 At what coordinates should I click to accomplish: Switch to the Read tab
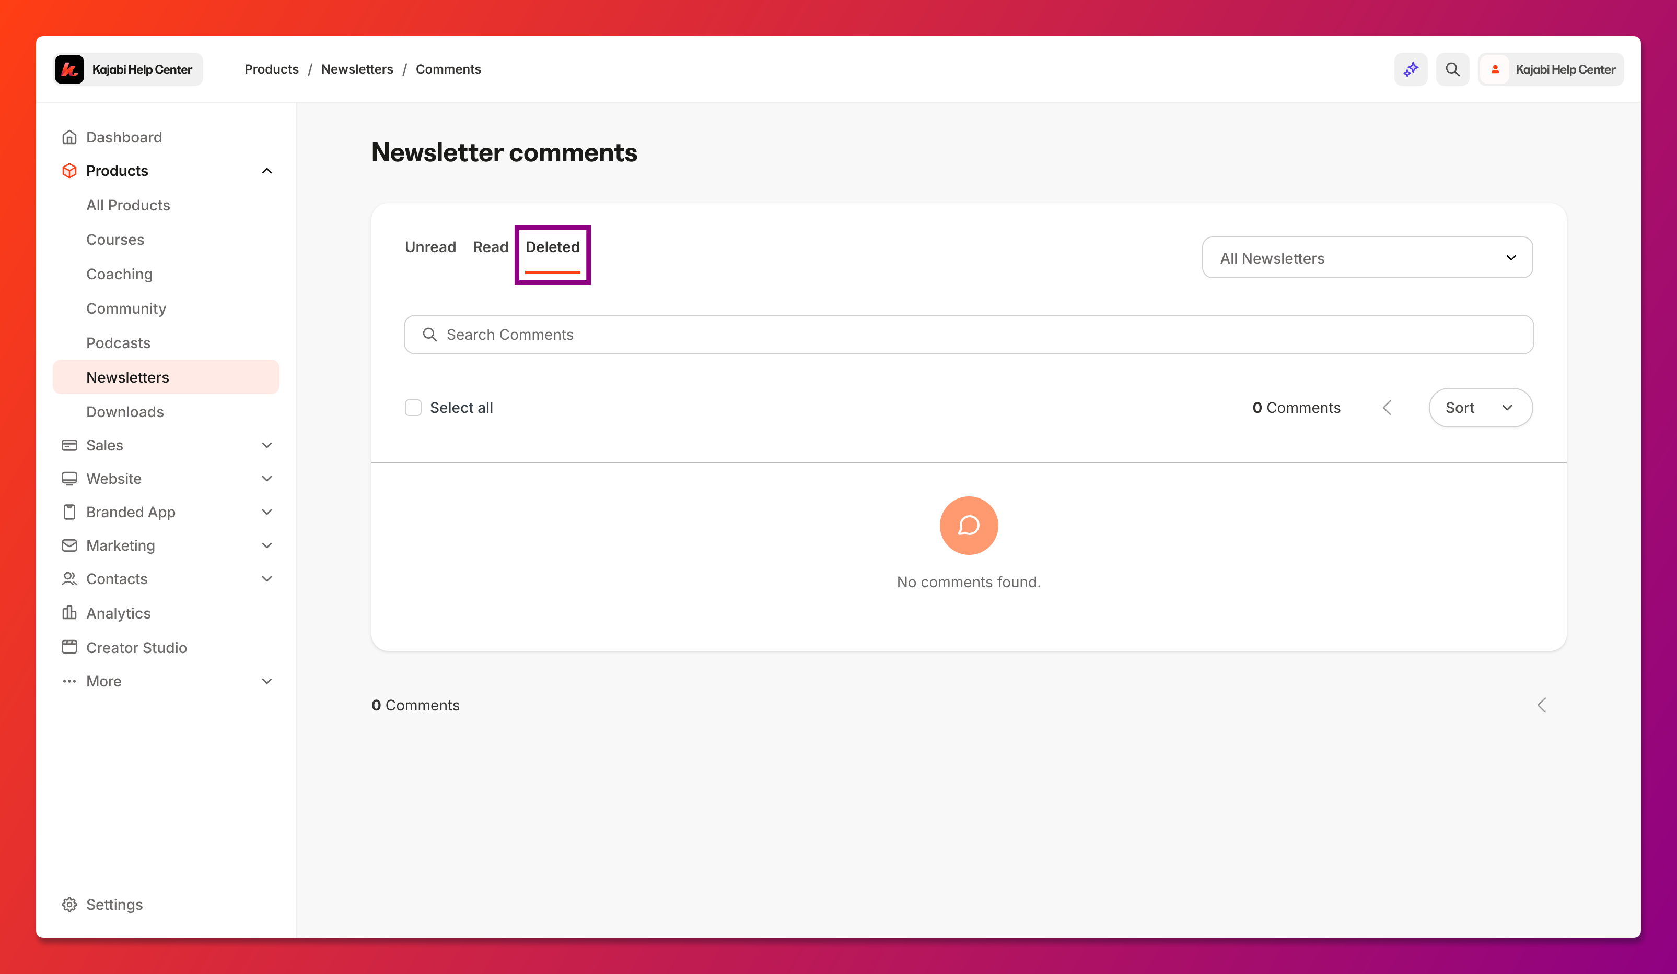tap(491, 247)
